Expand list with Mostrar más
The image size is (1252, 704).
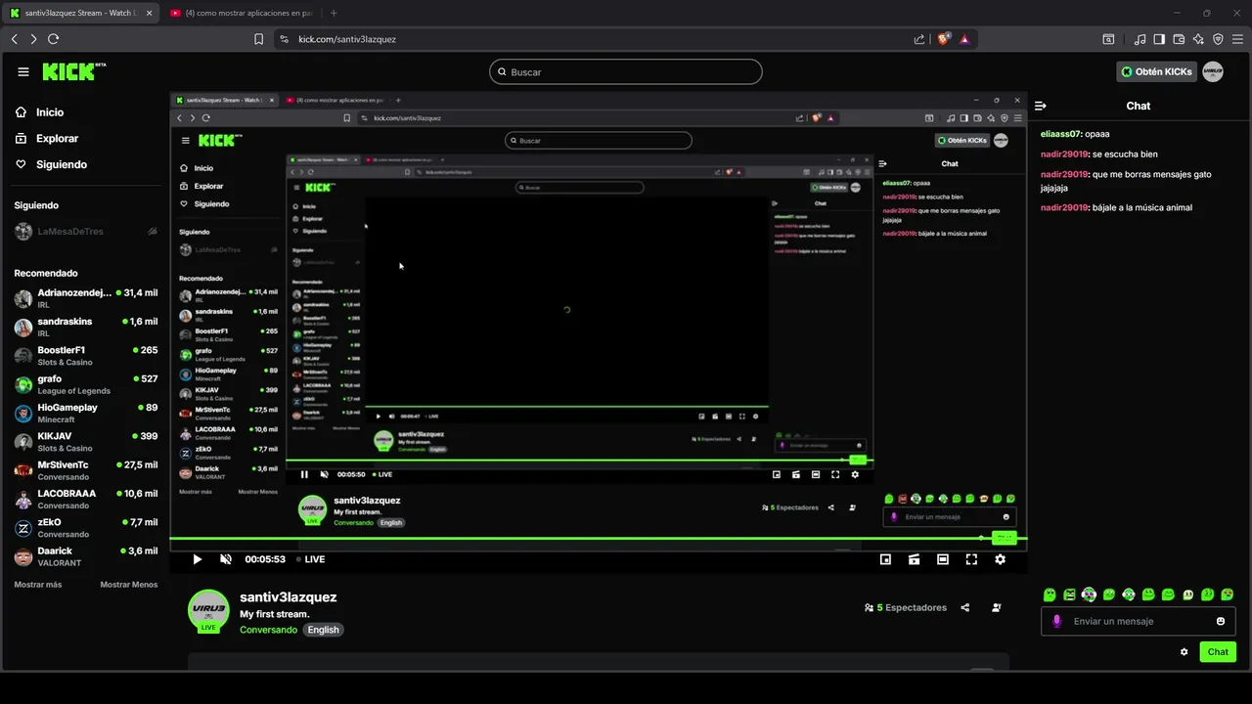[x=38, y=585]
